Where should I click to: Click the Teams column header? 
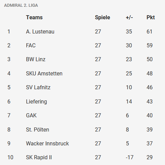[x=34, y=18]
